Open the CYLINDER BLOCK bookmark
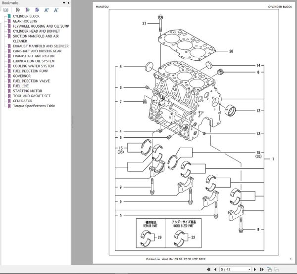Screen dimensions: 297x274 26,16
